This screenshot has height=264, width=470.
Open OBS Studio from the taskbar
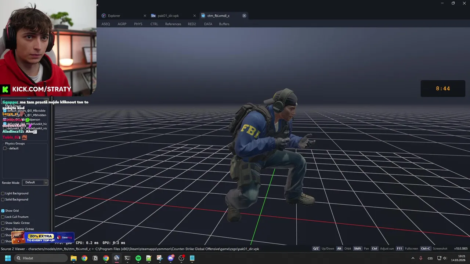(181, 258)
